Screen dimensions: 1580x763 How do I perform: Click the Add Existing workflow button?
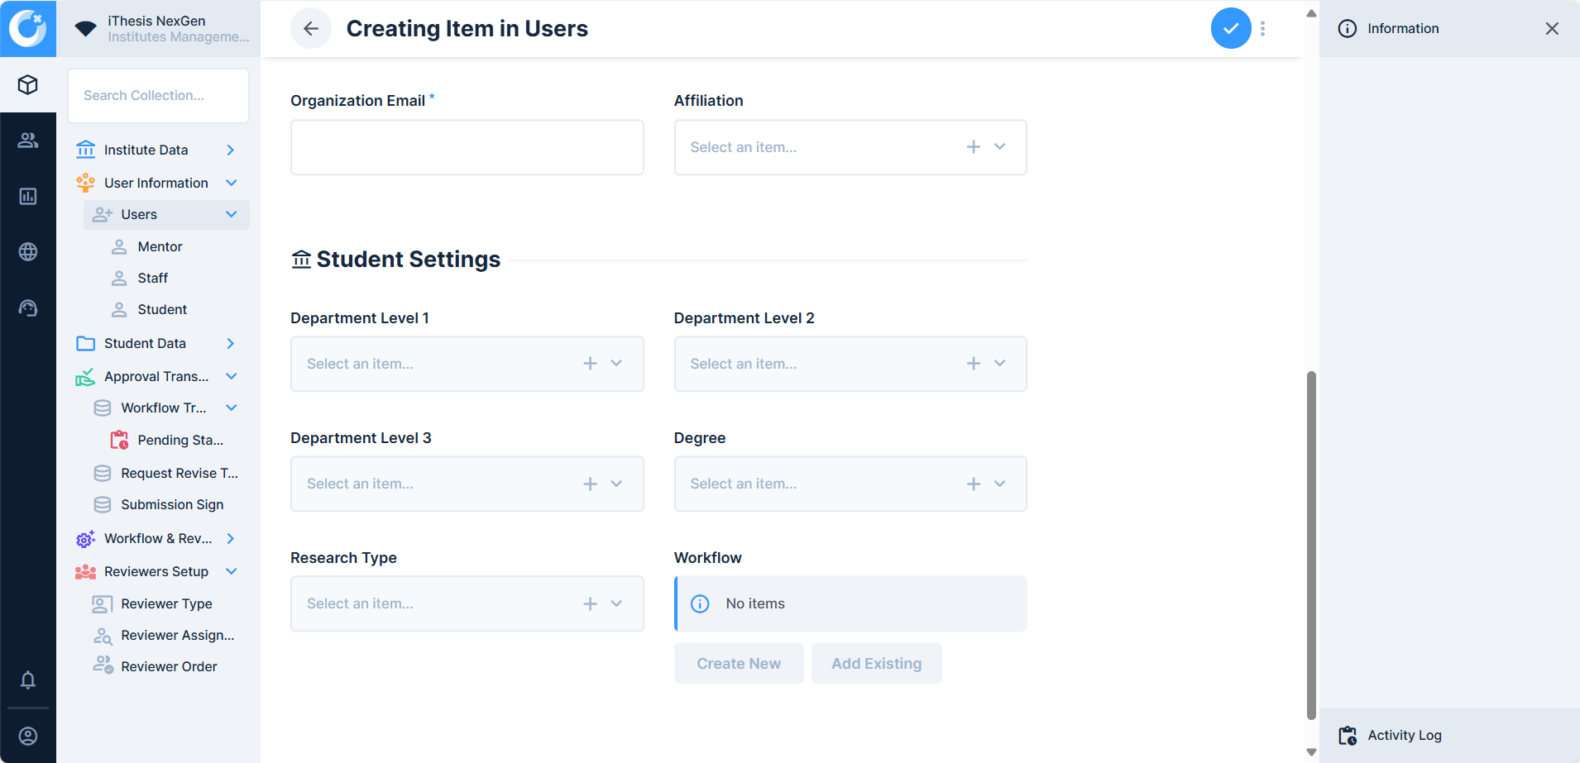(x=876, y=663)
